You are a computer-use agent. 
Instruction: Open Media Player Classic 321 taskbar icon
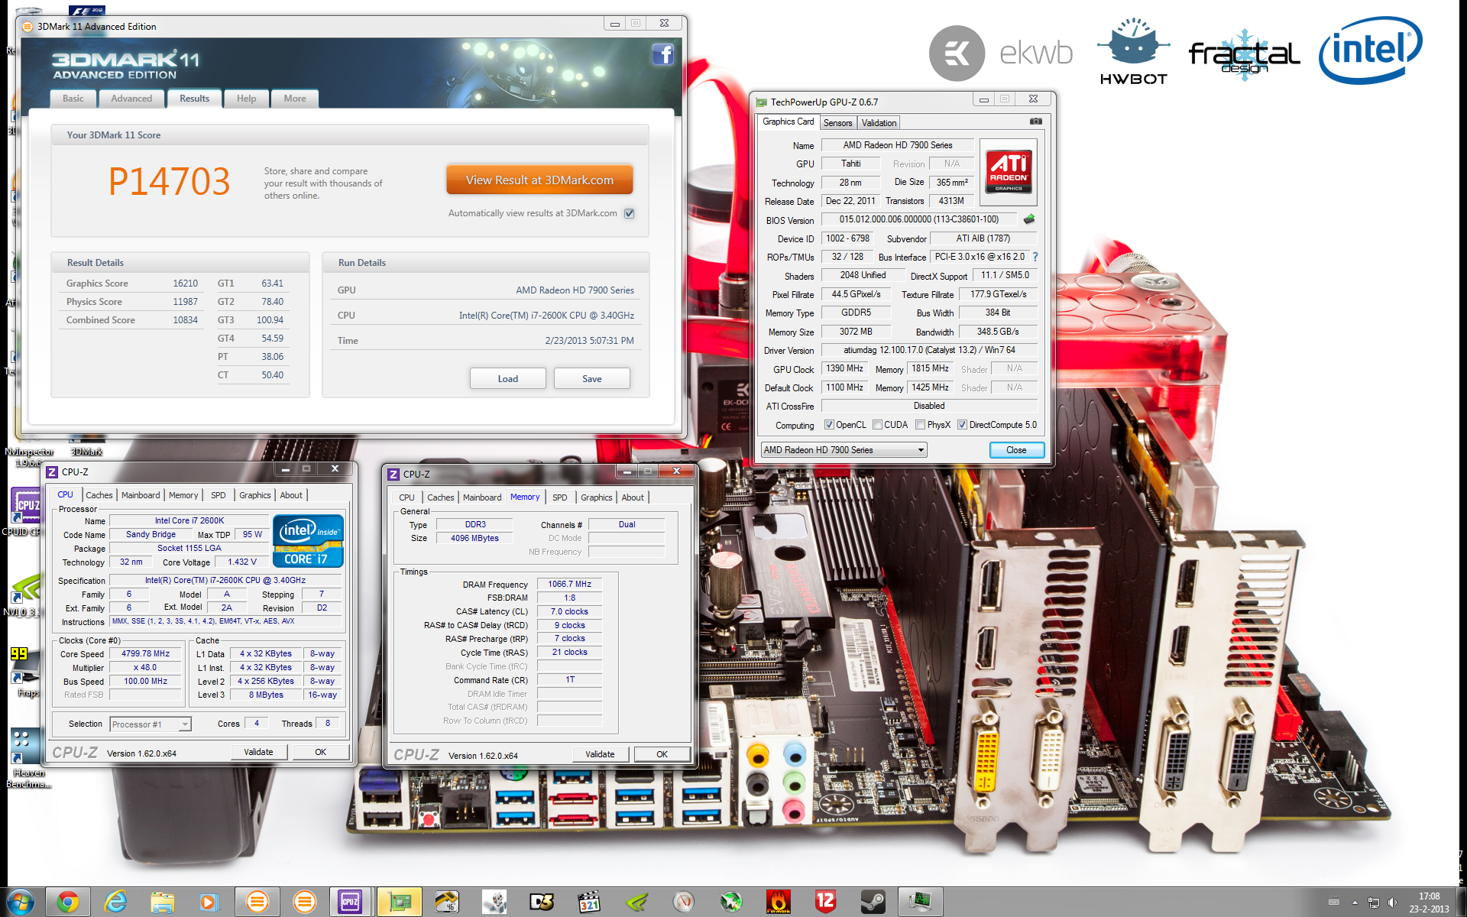coord(588,902)
